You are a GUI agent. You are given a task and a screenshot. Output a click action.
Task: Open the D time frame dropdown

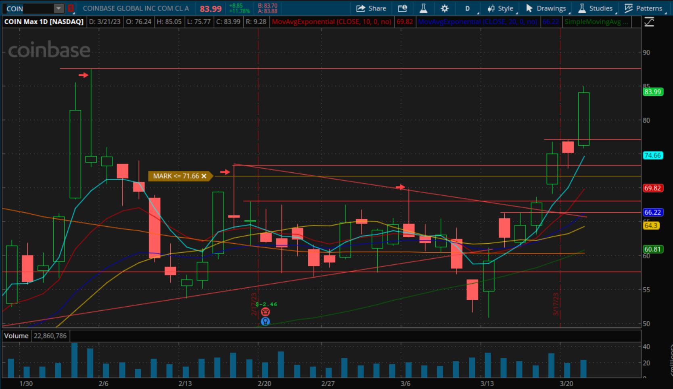pos(468,8)
